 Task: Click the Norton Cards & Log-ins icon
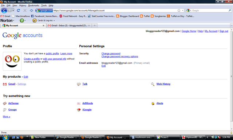coord(35,20)
